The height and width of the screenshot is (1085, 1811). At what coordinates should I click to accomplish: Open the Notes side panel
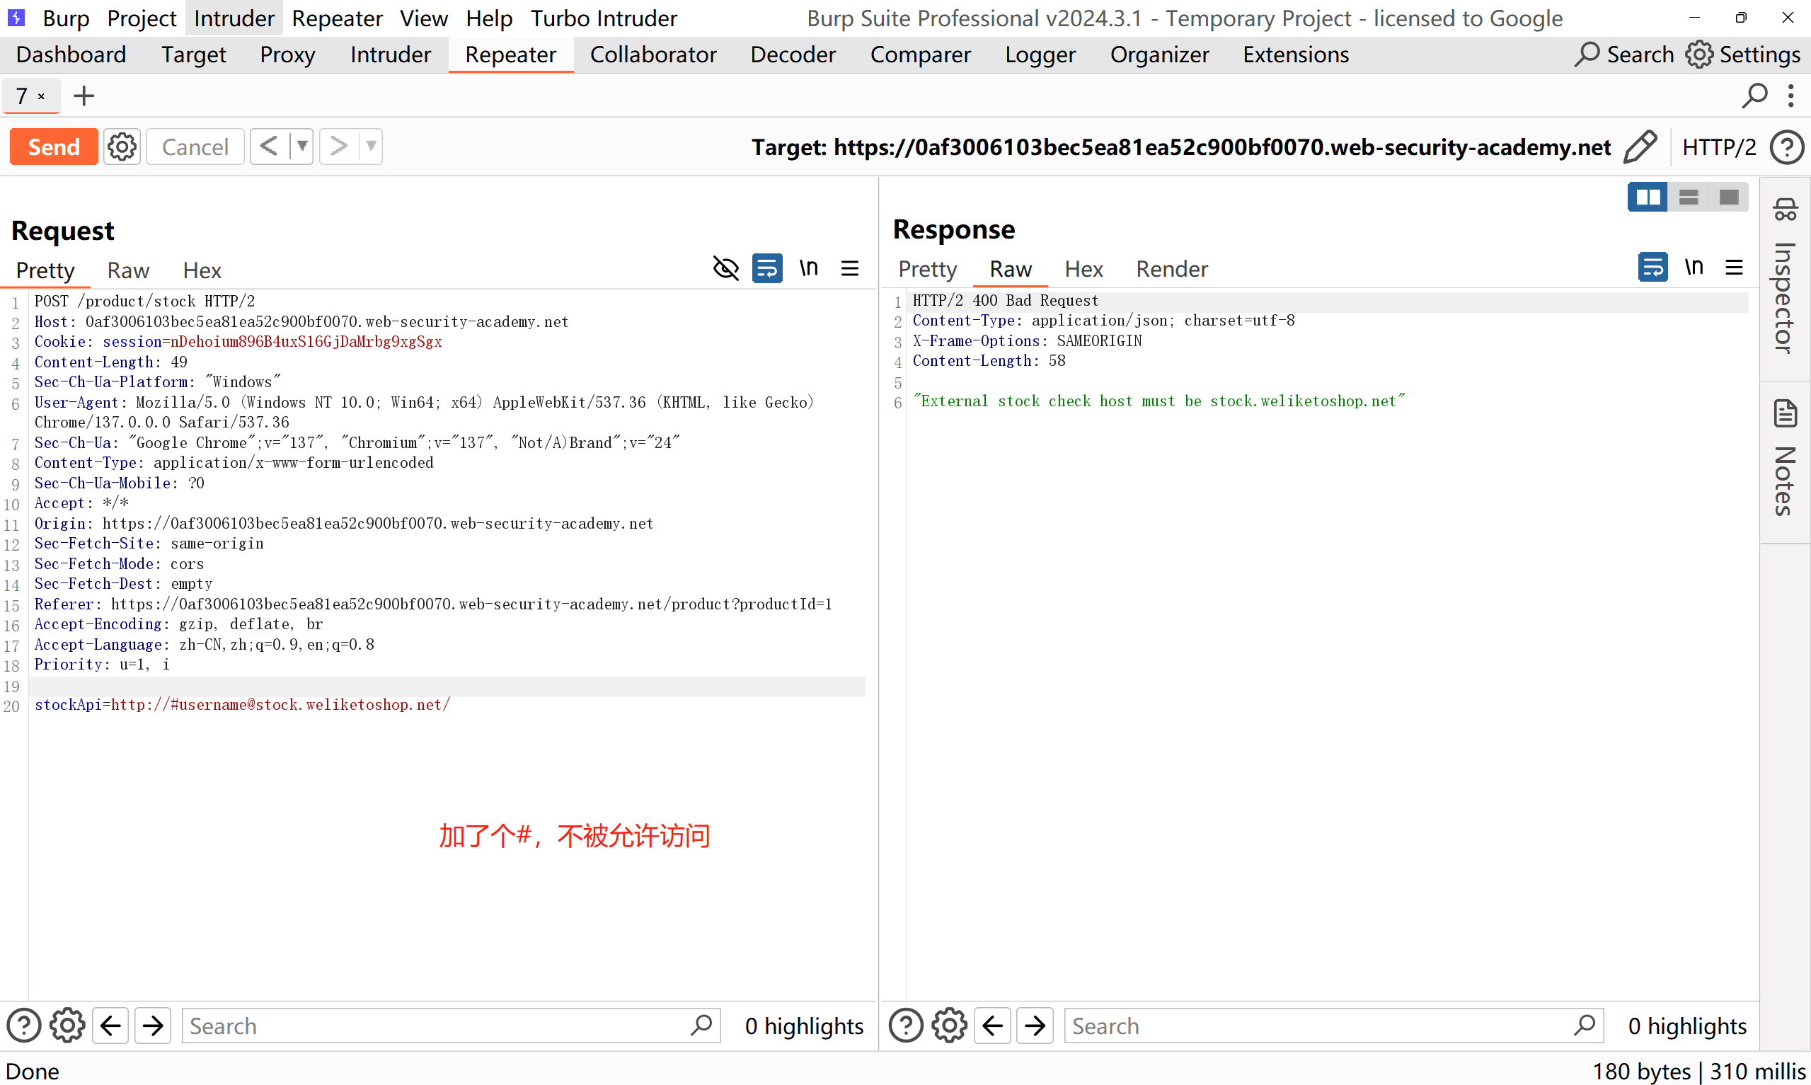tap(1785, 461)
